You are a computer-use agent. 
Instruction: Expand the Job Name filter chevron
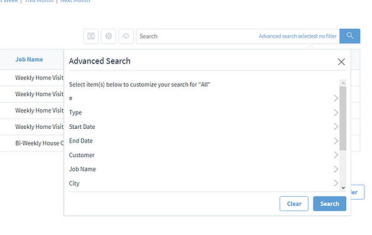pos(336,169)
